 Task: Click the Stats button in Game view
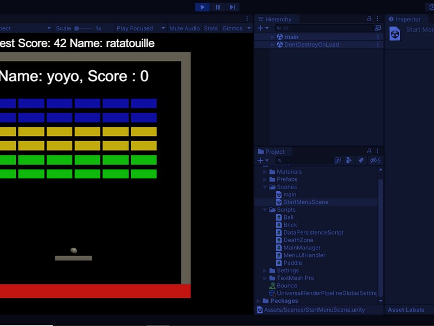[x=211, y=28]
